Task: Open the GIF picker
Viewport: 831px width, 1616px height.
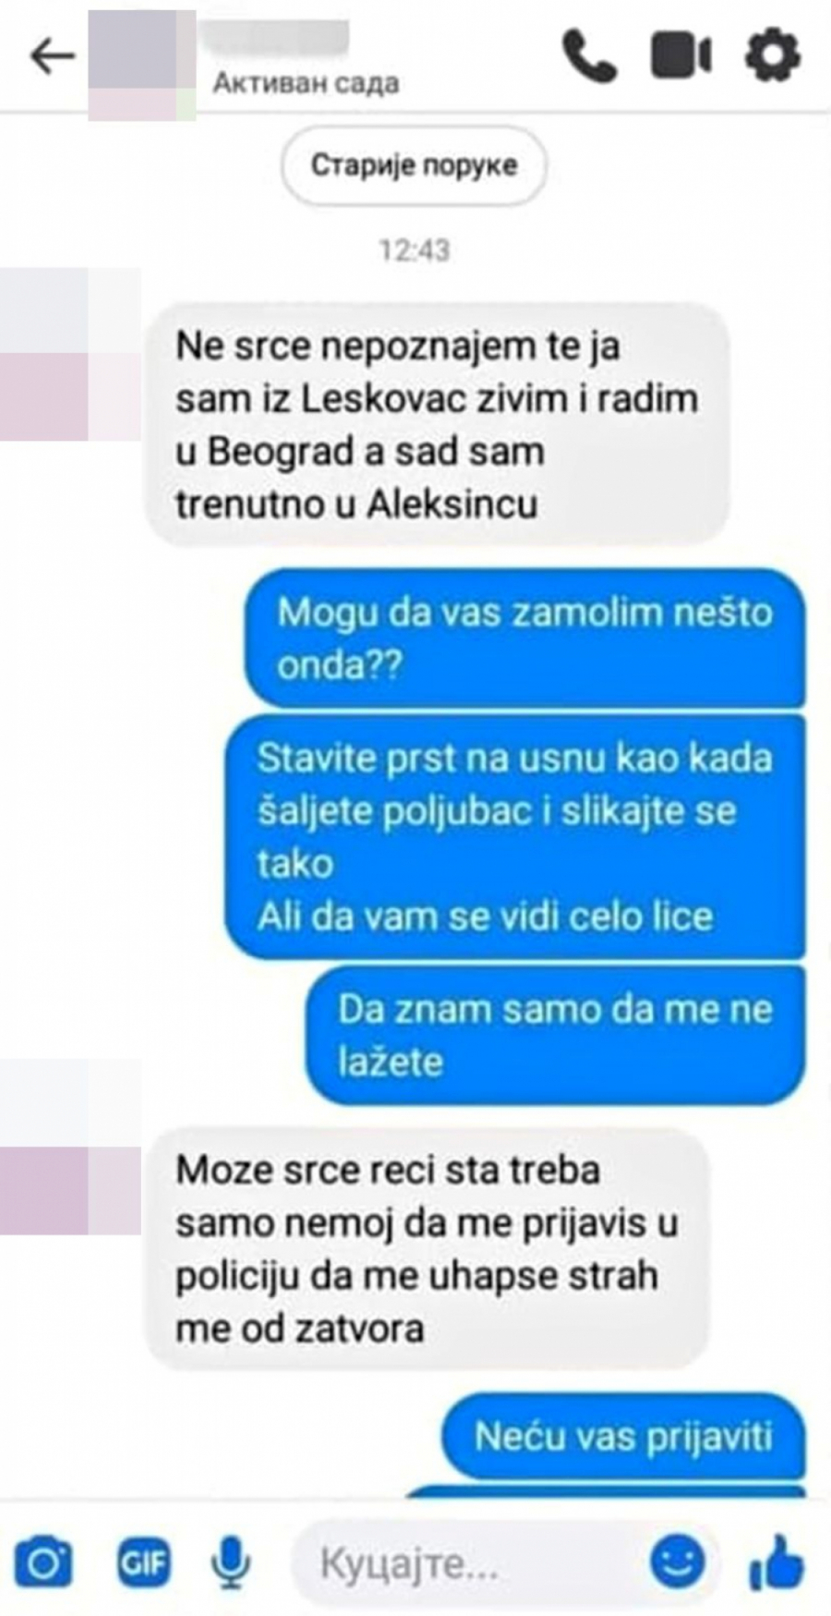Action: click(x=143, y=1561)
